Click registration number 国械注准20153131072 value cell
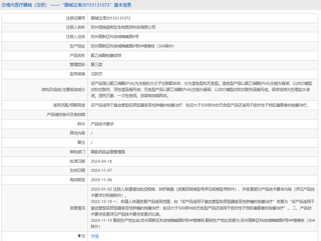 (110, 18)
